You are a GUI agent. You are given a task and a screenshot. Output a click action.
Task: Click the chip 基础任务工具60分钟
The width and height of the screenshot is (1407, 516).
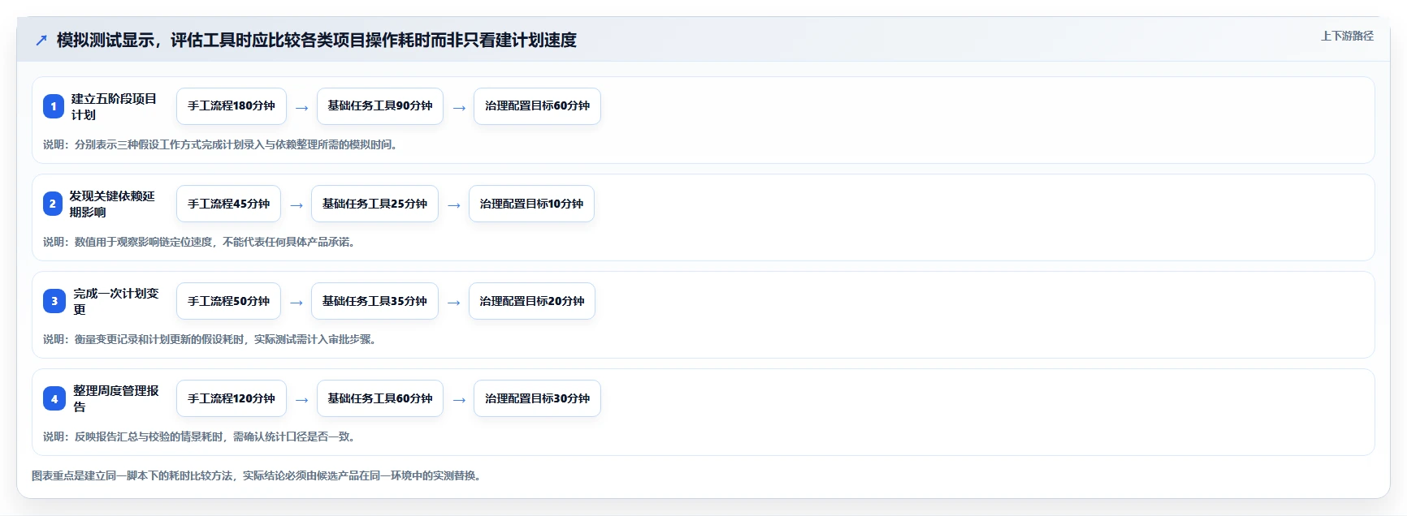380,398
